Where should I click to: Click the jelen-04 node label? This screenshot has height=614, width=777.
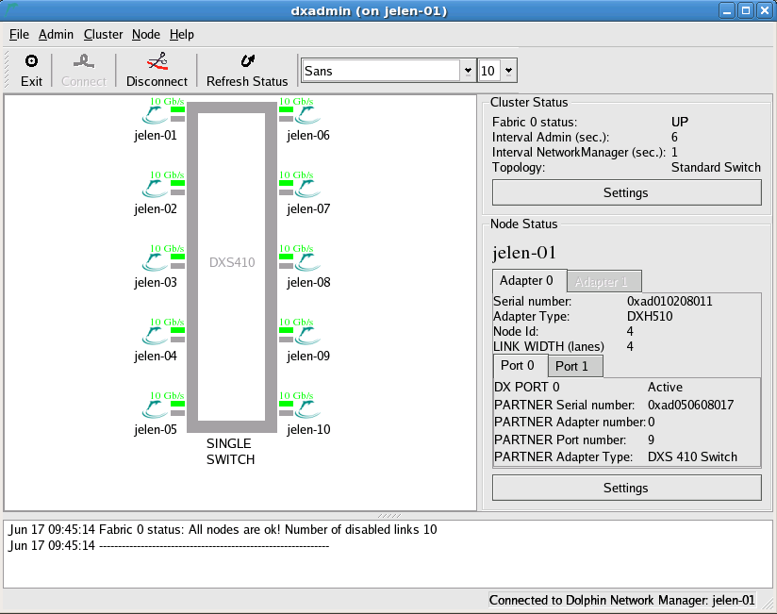(x=156, y=356)
